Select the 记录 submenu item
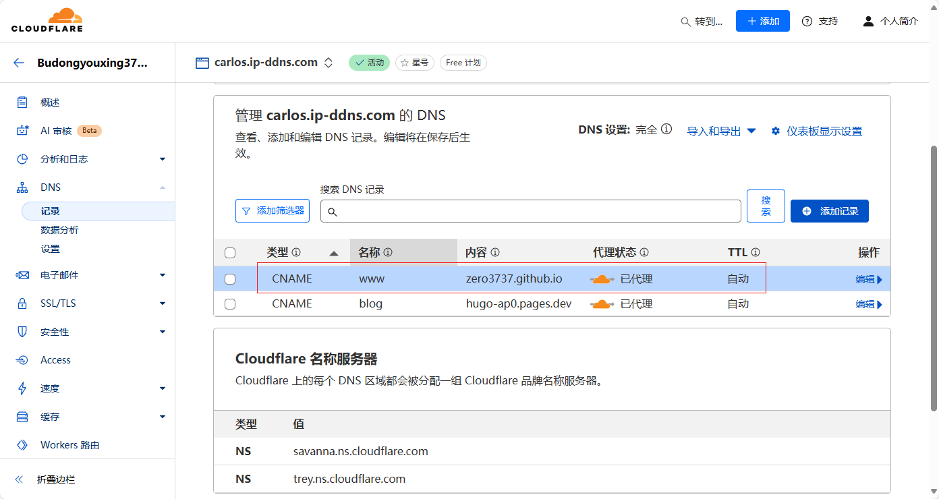The height and width of the screenshot is (499, 939). (x=98, y=211)
